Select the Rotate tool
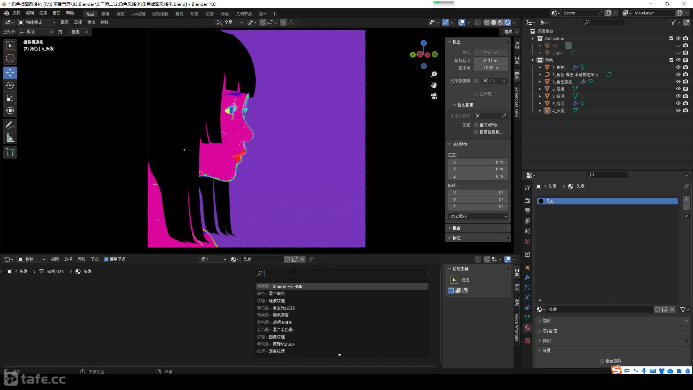The height and width of the screenshot is (390, 693). pos(10,85)
